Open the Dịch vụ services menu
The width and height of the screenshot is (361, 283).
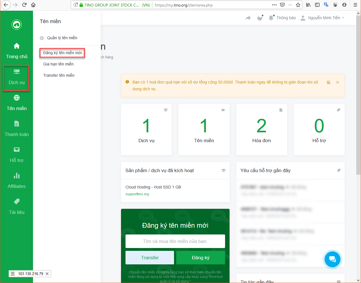[16, 78]
